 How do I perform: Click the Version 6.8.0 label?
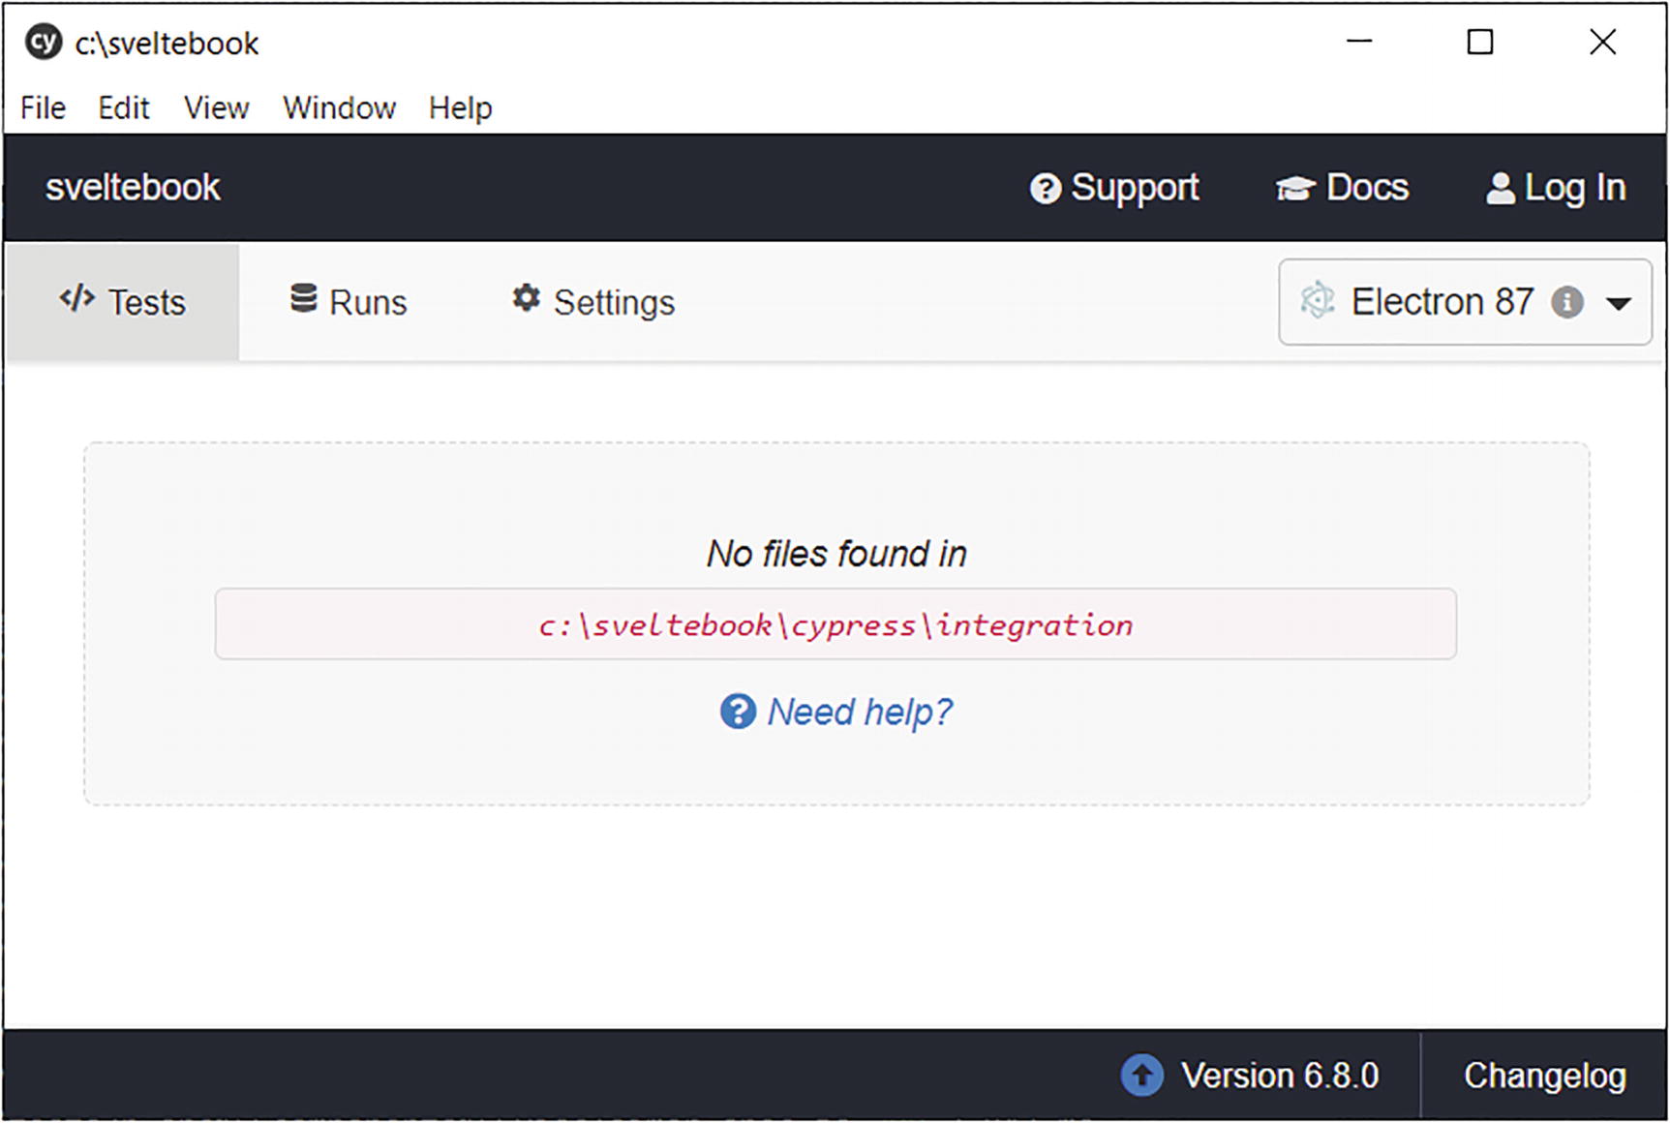pyautogui.click(x=1279, y=1076)
